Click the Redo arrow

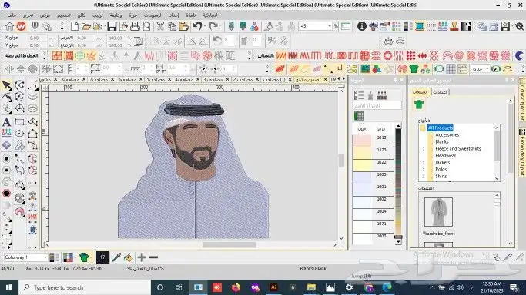pyautogui.click(x=213, y=26)
